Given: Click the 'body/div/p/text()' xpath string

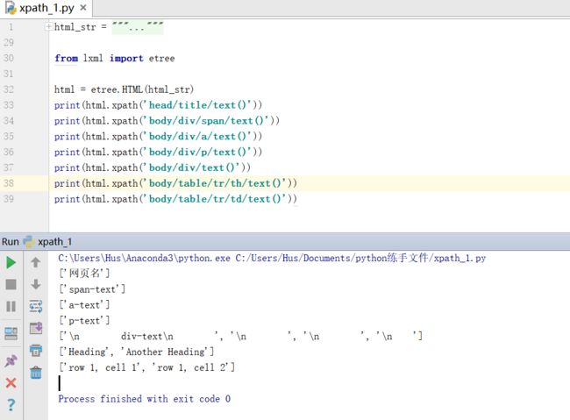Looking at the screenshot, I should 200,152.
